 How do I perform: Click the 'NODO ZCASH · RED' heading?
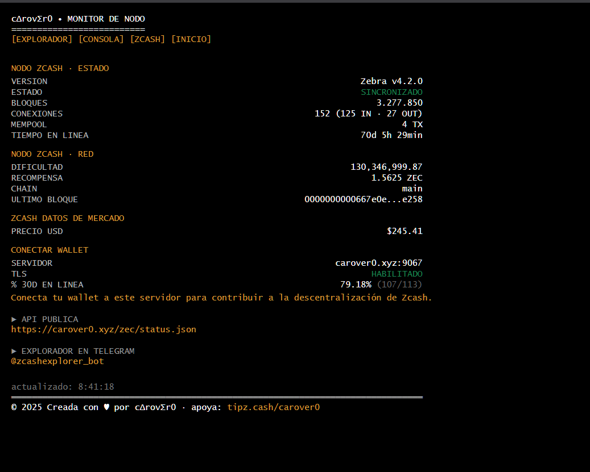coord(52,154)
